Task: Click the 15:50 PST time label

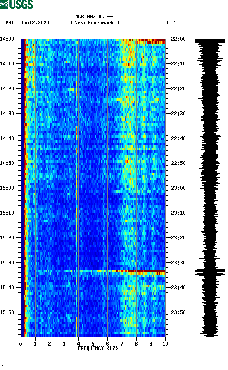Action: point(7,312)
